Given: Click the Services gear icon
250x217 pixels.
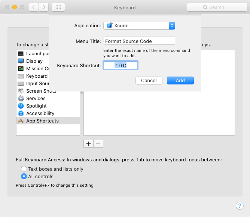Looking at the screenshot, I should click(21, 99).
